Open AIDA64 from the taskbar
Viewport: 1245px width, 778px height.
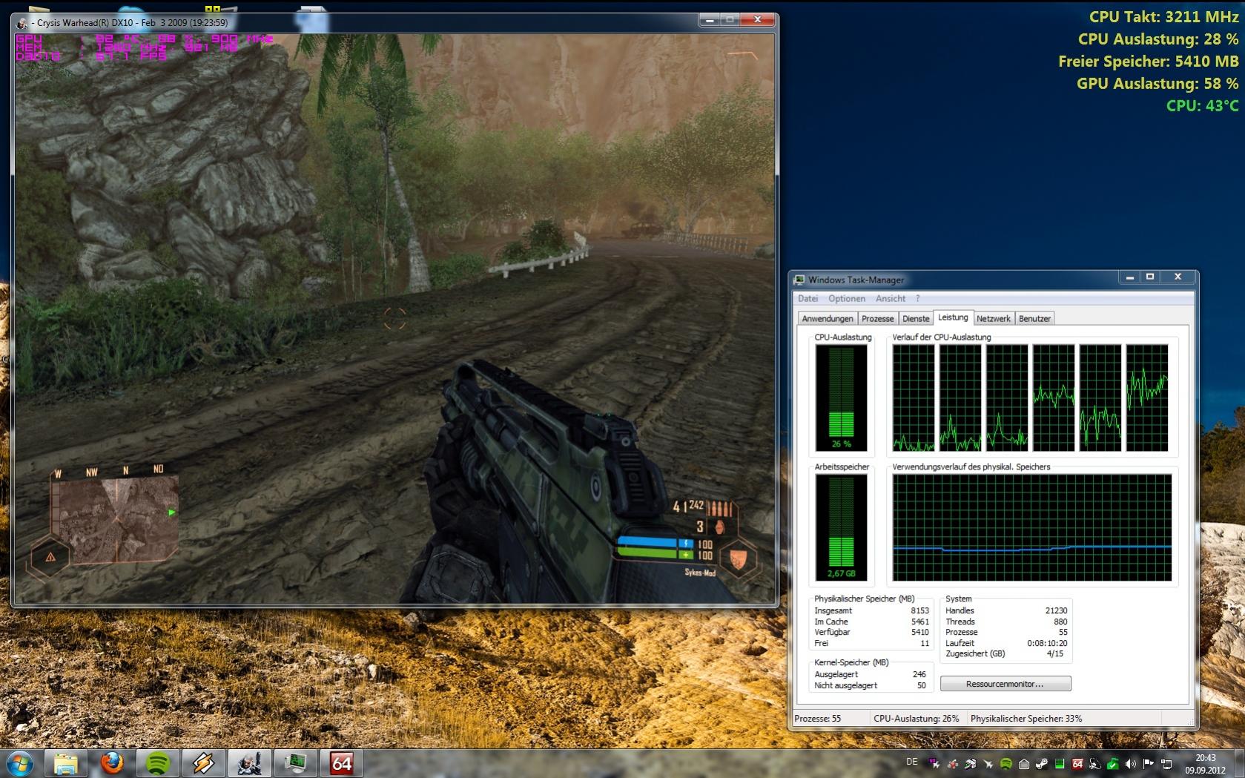click(x=342, y=763)
